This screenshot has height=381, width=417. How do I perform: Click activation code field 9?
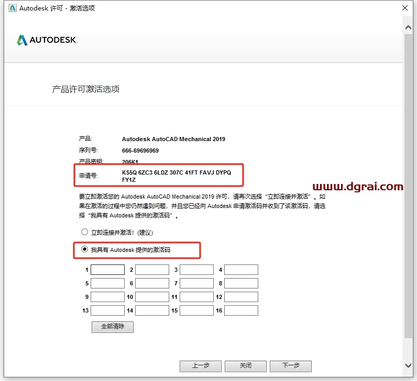[x=108, y=297]
